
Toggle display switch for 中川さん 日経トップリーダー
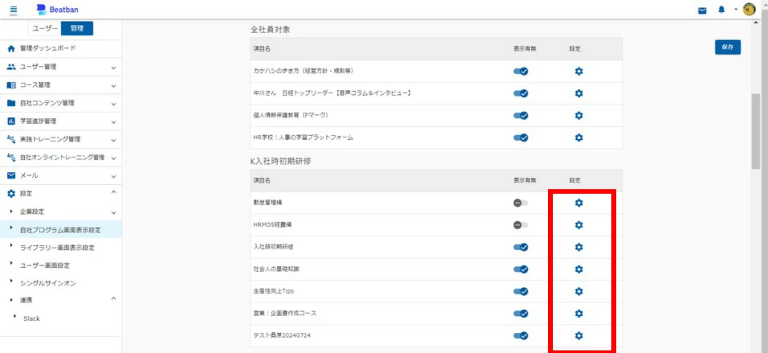pos(521,93)
